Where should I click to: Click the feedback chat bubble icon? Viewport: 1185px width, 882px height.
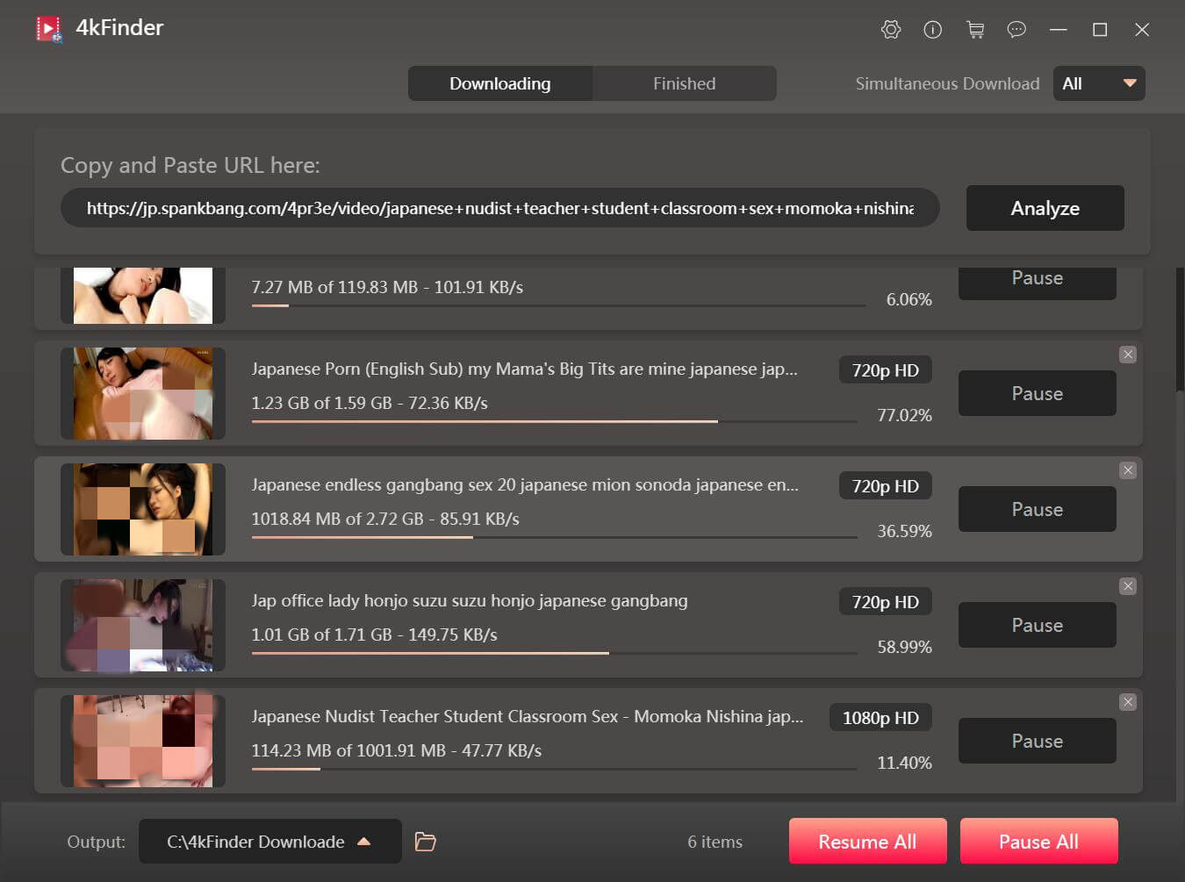1016,30
